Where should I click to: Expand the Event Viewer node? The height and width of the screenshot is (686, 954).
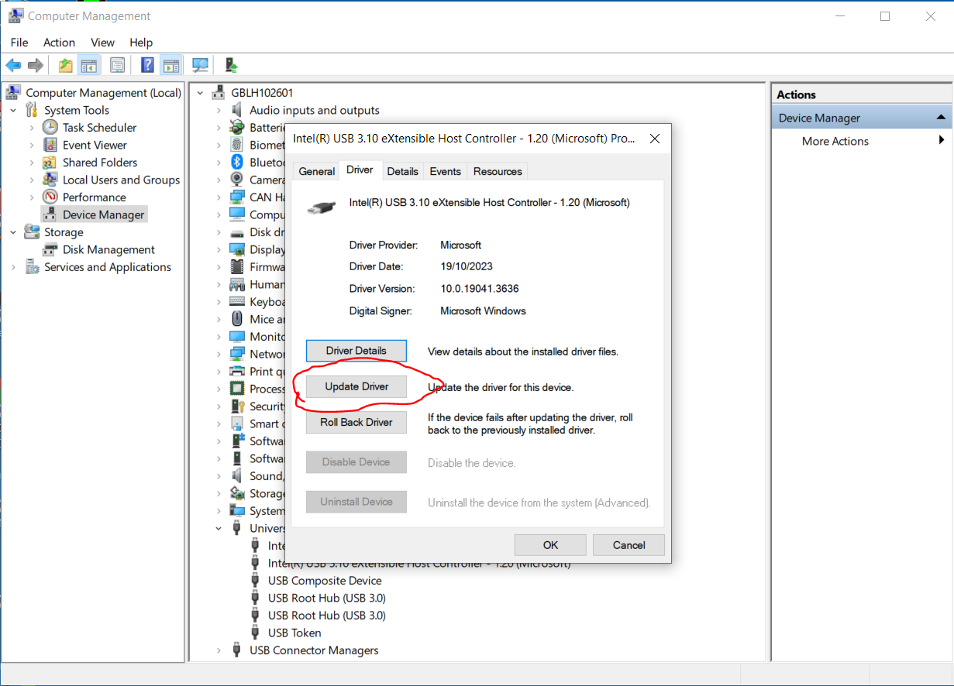pos(32,145)
